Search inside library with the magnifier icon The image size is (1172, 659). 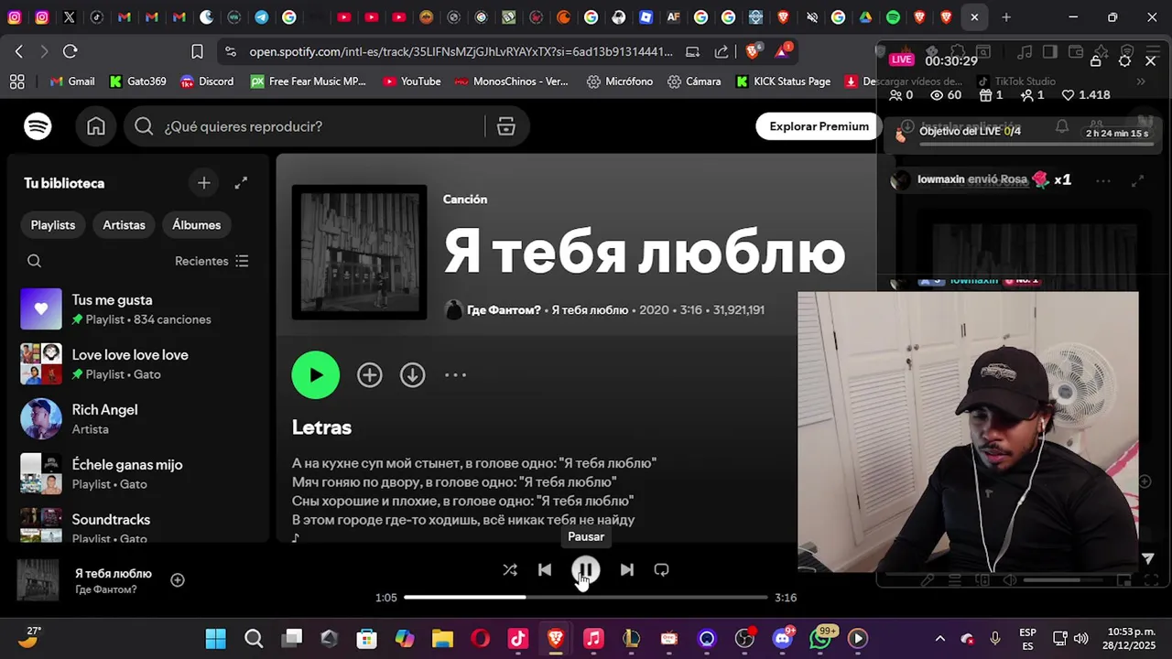pyautogui.click(x=34, y=261)
